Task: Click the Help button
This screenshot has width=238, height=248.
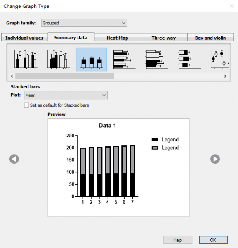Action: tap(178, 240)
